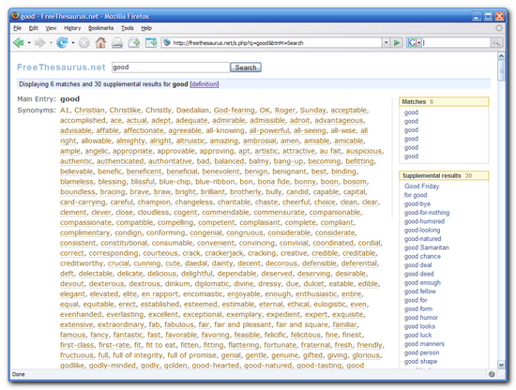Viewport: 516px width, 390px height.
Task: Open the Help menu
Action: pyautogui.click(x=146, y=28)
